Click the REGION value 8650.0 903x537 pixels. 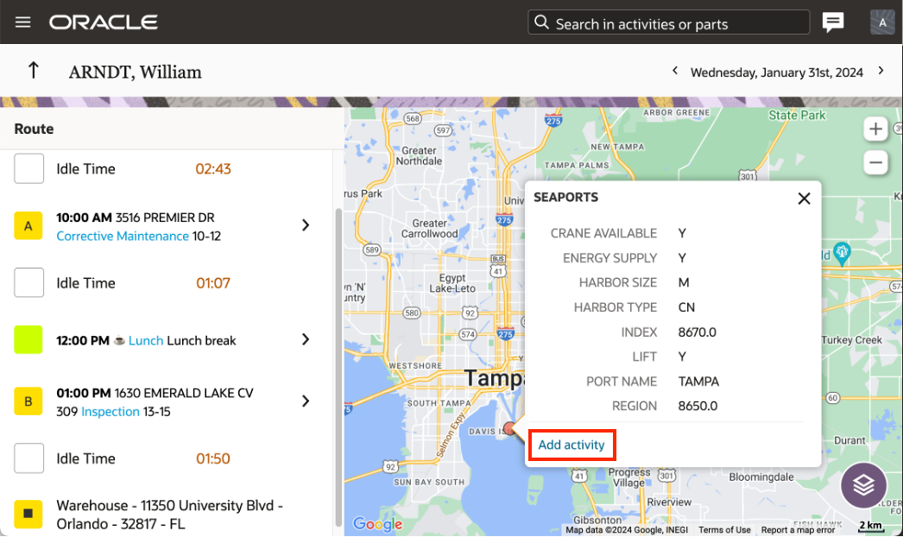[x=698, y=407]
